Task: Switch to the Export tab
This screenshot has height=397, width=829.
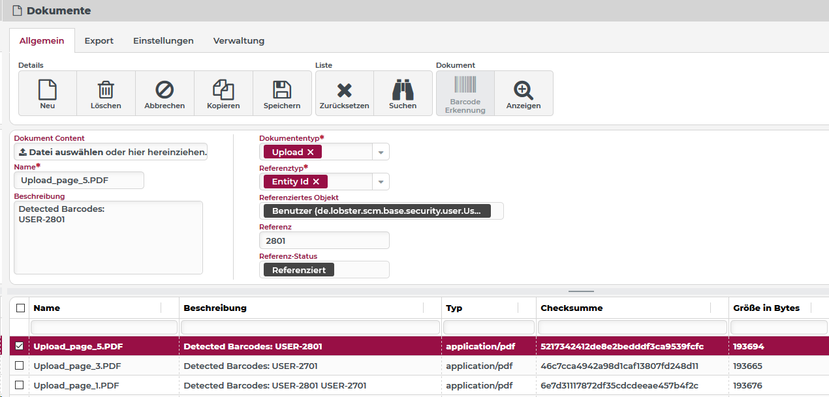Action: click(99, 40)
